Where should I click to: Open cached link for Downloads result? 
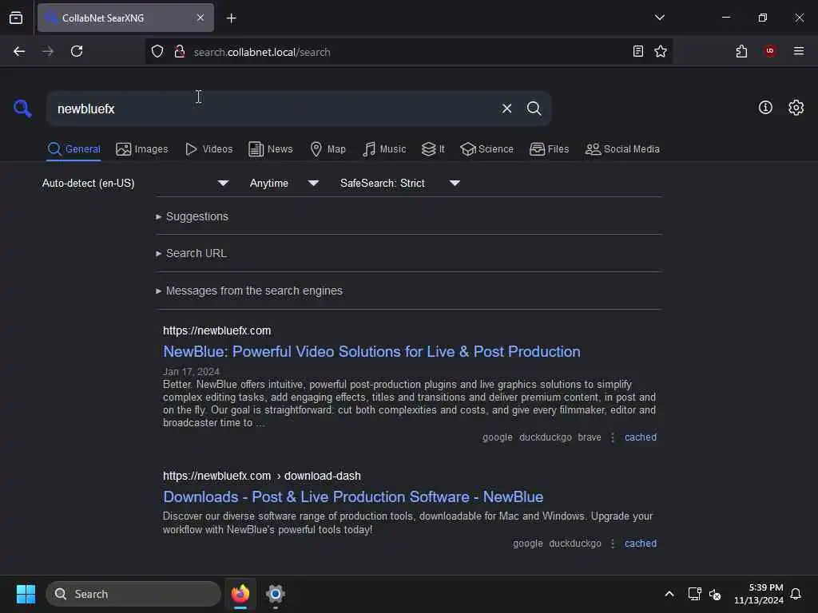click(x=641, y=543)
